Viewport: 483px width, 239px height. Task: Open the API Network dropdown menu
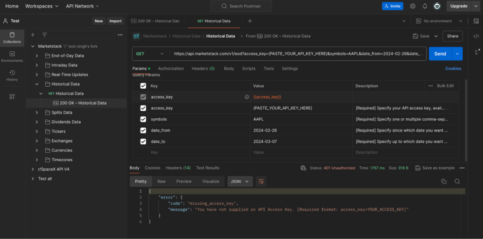coord(83,6)
